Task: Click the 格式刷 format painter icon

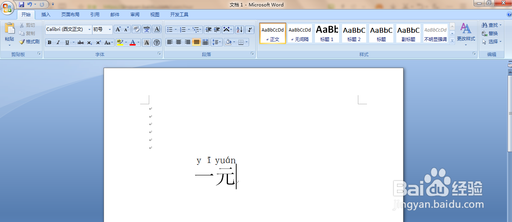Action: [x=29, y=42]
